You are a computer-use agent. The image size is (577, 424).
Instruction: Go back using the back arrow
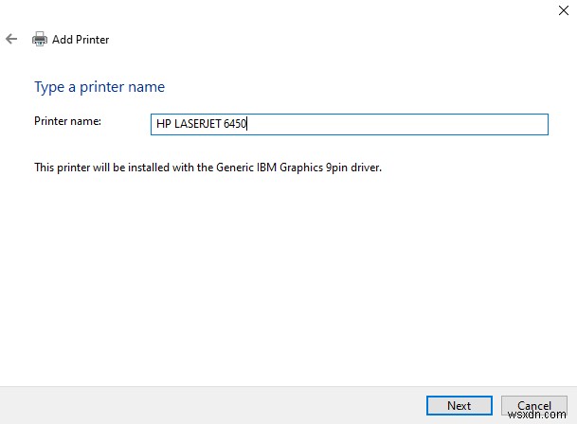(11, 40)
